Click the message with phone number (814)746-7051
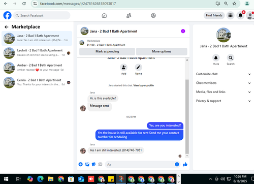Viewport: 254px width, 184px height. click(x=116, y=150)
